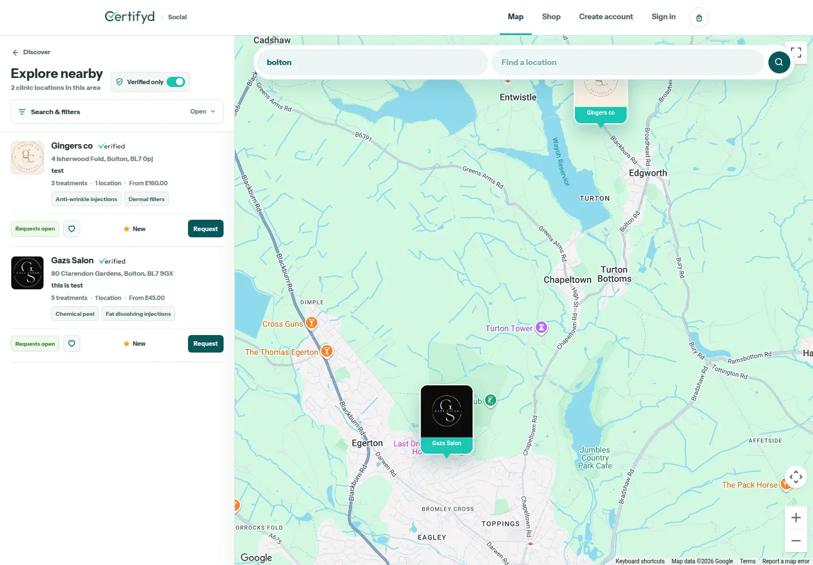
Task: Click 'From £45.00' price text
Action: (147, 298)
